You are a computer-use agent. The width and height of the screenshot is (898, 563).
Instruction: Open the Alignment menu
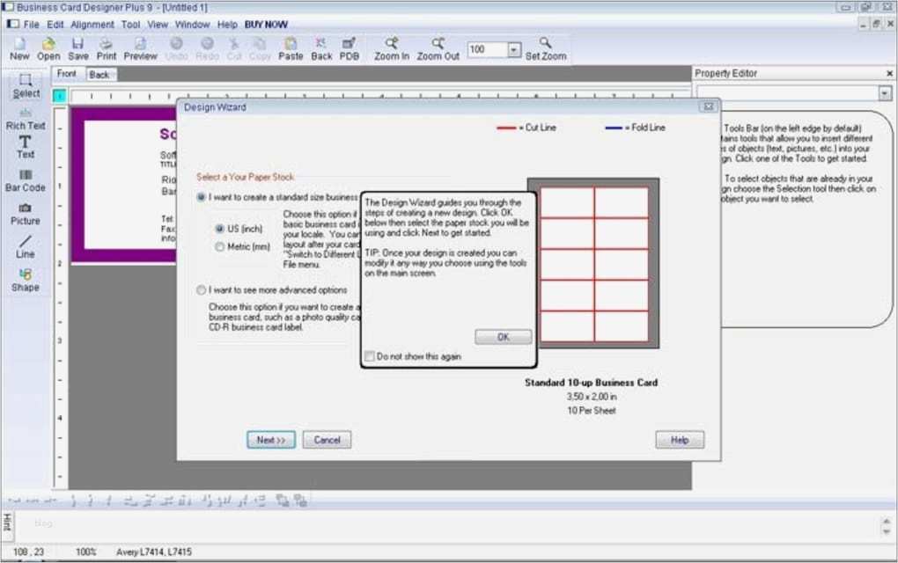coord(92,25)
